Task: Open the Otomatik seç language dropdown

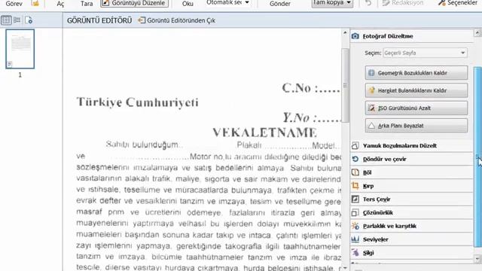Action: 227,3
